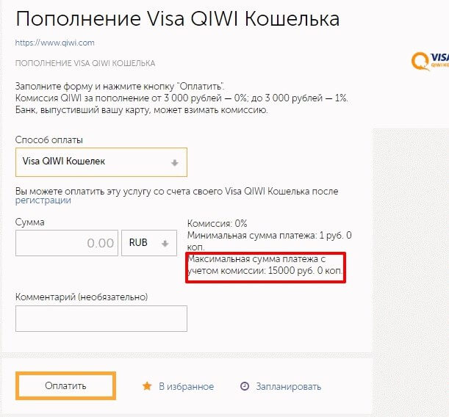Click the uppercase ПОПОЛНЕНИЕ VISA QIWI КОШЕЛЬКА breadcrumb
The width and height of the screenshot is (449, 417).
click(85, 63)
